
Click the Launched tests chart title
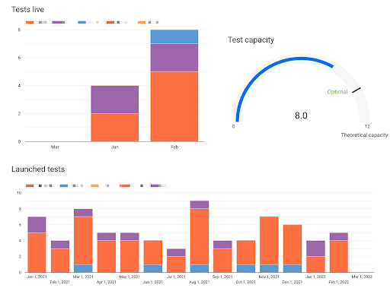click(x=38, y=169)
